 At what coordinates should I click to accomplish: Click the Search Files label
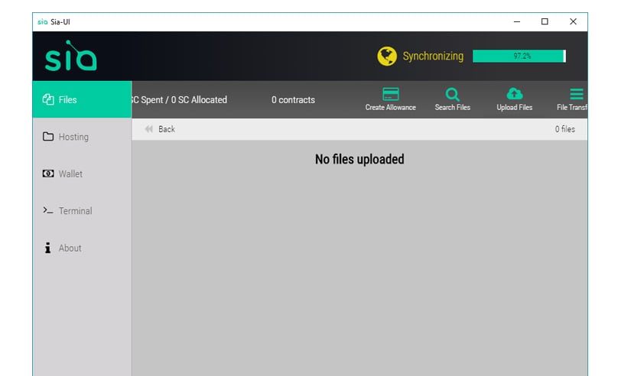coord(453,108)
